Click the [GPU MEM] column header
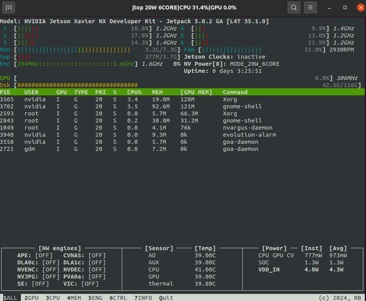This screenshot has width=366, height=301. coord(196,92)
